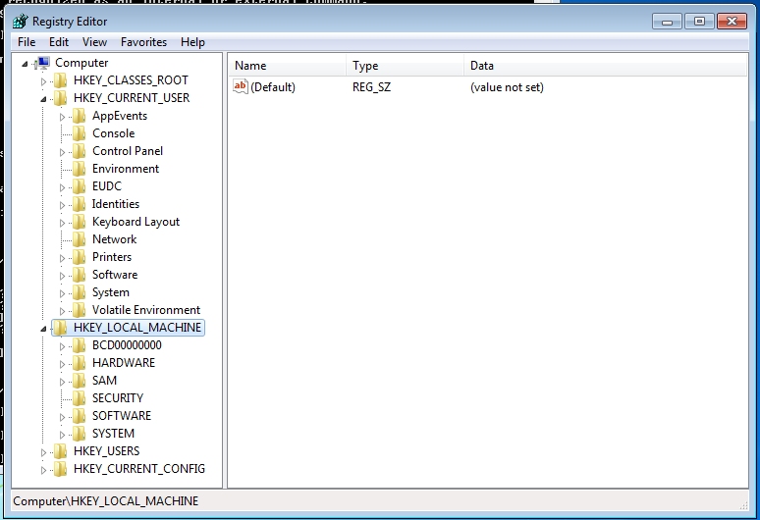Click the HKEY_CURRENT_CONFIG folder icon
This screenshot has height=520, width=760.
coord(60,469)
